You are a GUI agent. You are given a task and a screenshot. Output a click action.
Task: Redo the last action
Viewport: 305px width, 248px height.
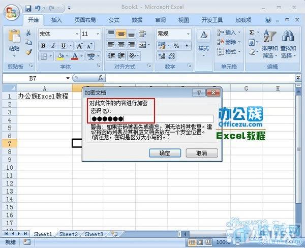(52, 8)
